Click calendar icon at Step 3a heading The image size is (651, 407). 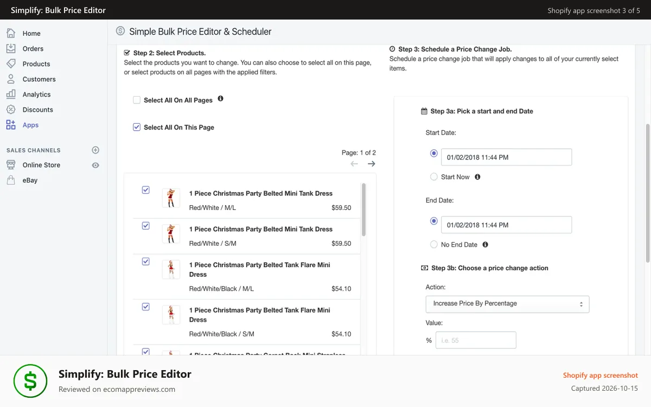(x=424, y=111)
